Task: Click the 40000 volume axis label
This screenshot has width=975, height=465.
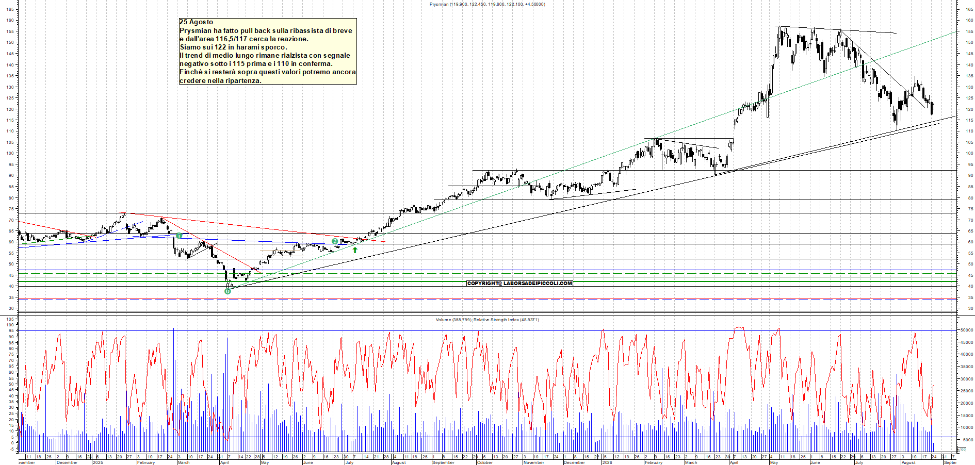Action: (966, 354)
